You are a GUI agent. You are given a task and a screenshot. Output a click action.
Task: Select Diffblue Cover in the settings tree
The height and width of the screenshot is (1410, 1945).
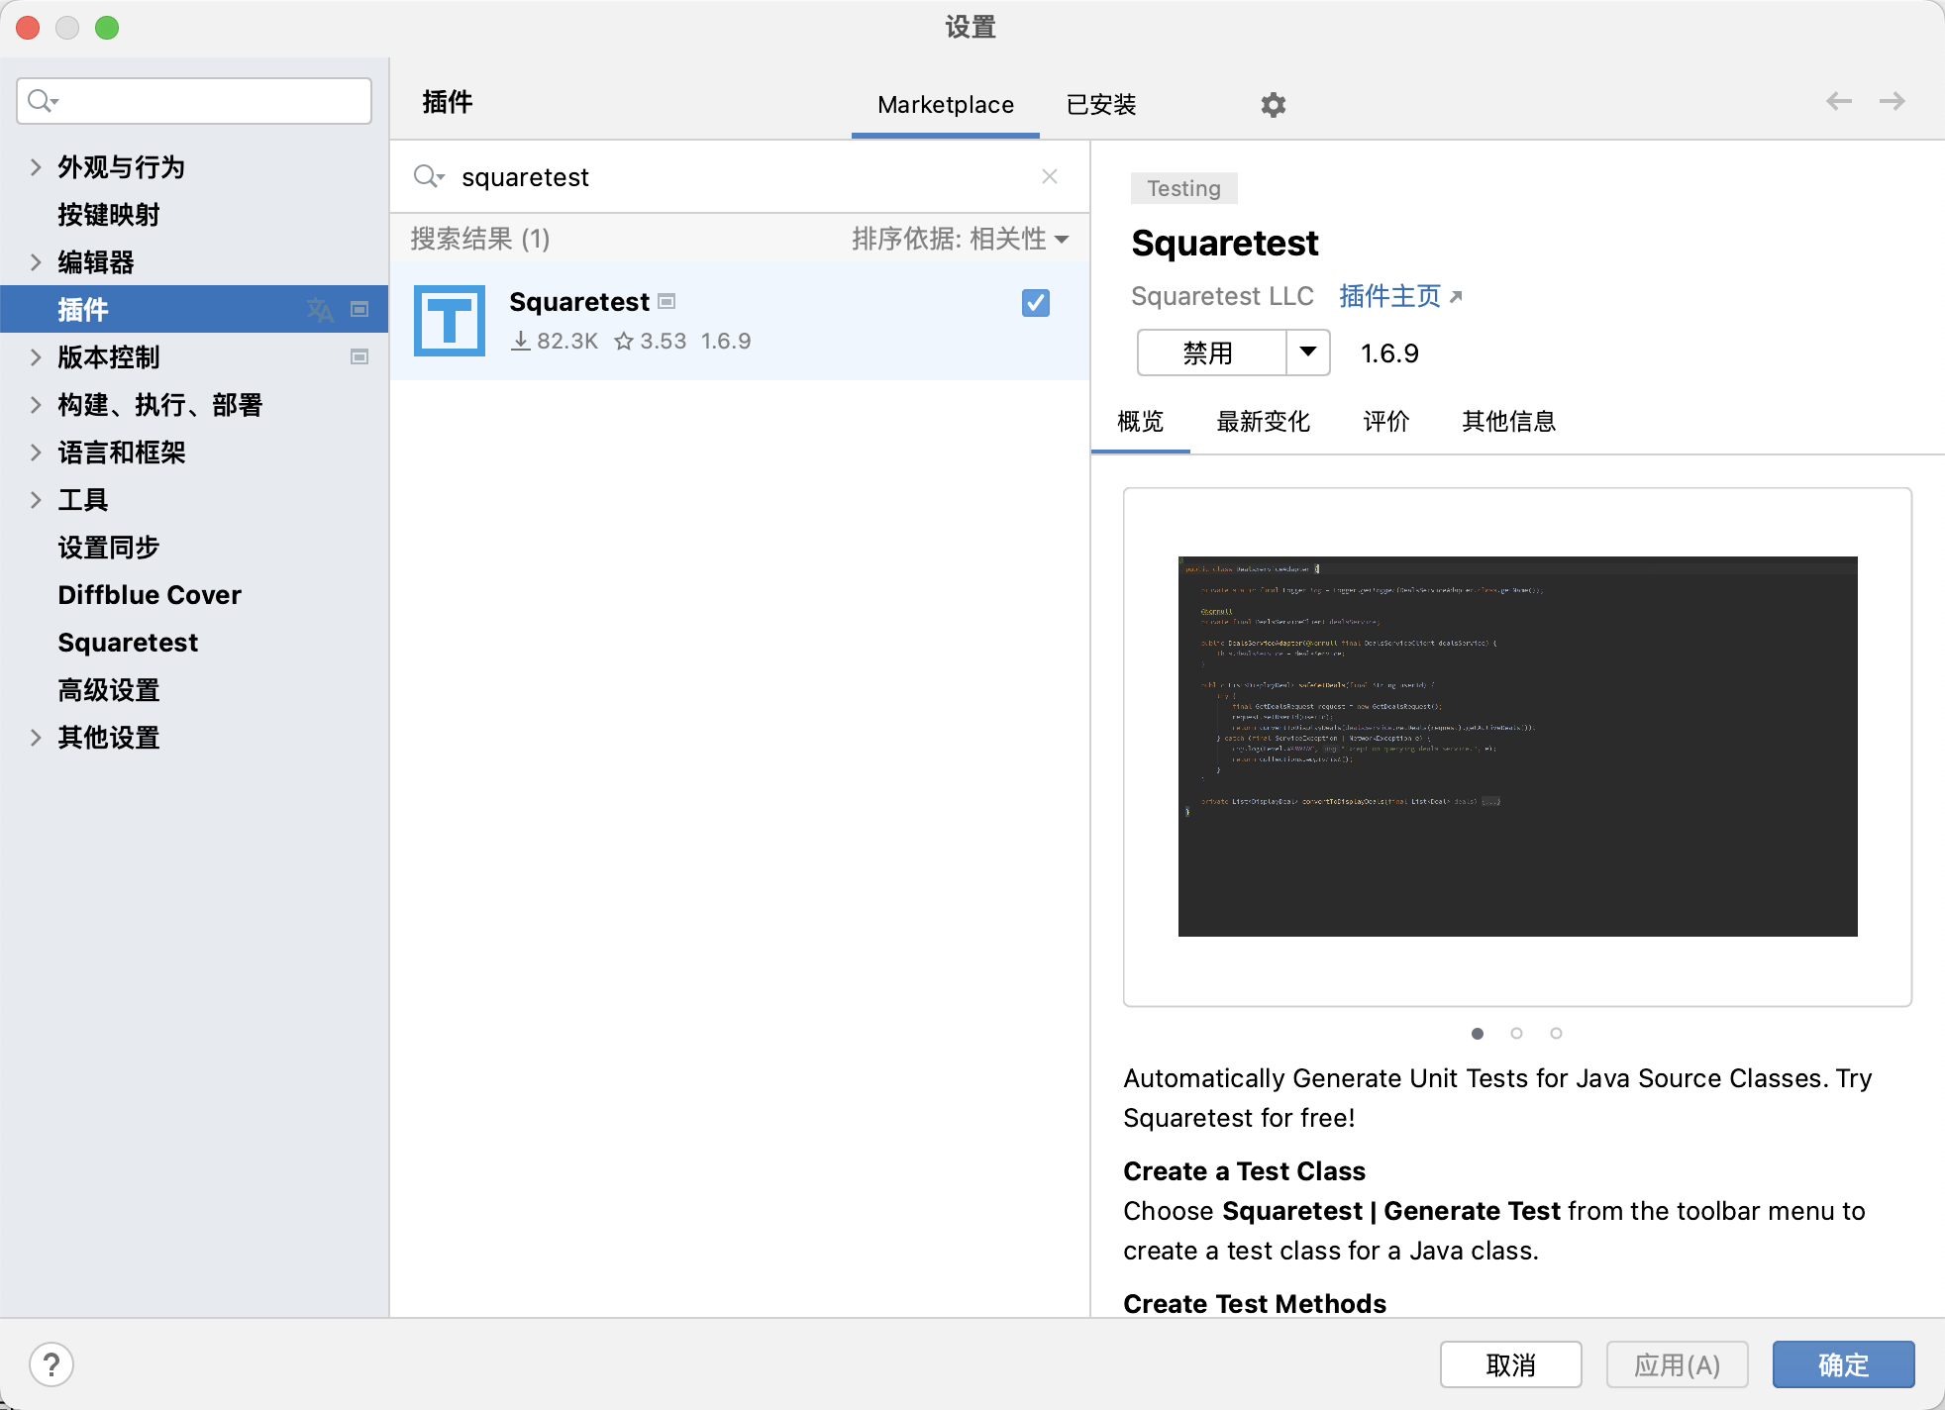point(194,594)
